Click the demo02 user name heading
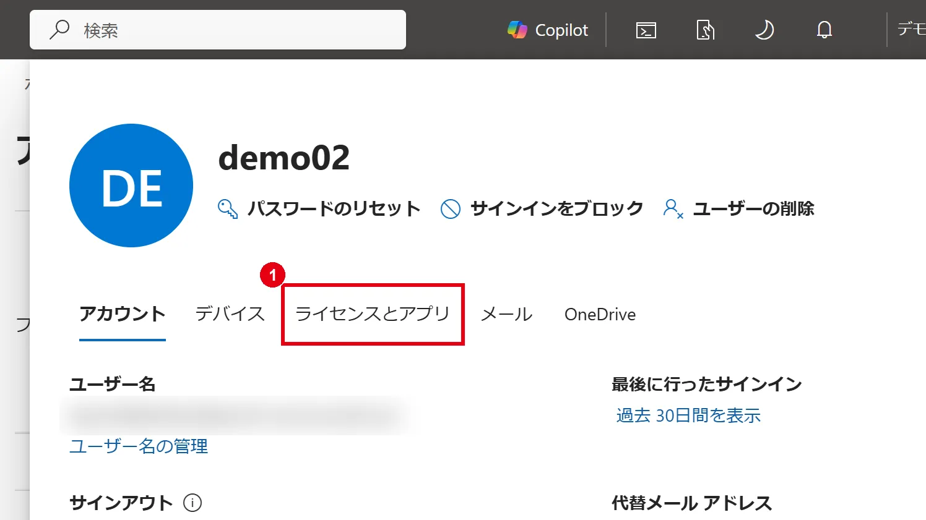The image size is (926, 520). click(x=284, y=158)
